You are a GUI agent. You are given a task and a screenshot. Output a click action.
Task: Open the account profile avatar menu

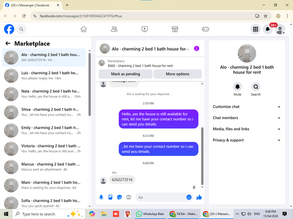[x=280, y=29]
